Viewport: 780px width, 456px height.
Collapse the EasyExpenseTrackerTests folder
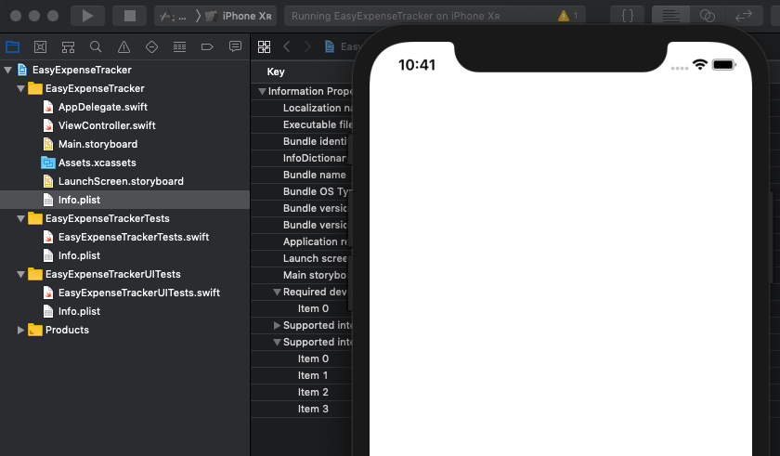click(20, 219)
